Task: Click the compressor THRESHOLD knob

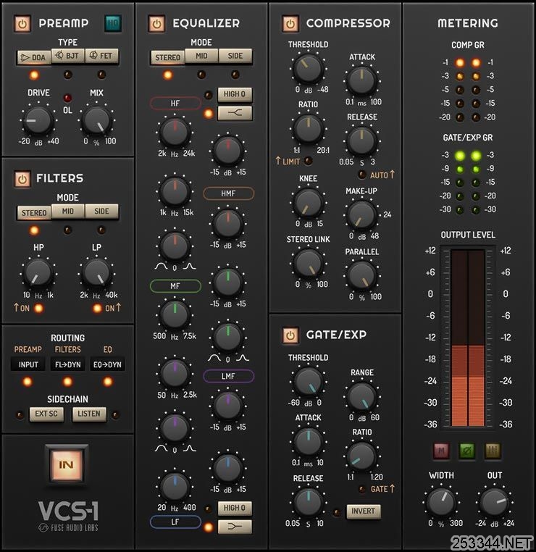Action: pos(309,69)
